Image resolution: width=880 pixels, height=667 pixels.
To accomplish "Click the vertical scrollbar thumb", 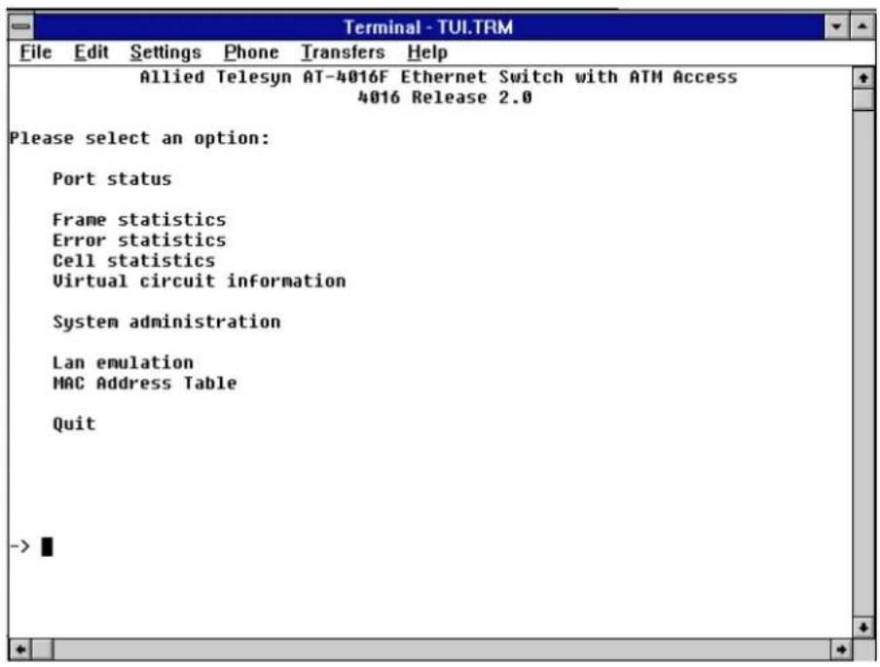I will coord(863,99).
